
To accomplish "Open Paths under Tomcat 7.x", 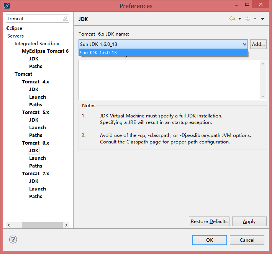I will [x=36, y=197].
